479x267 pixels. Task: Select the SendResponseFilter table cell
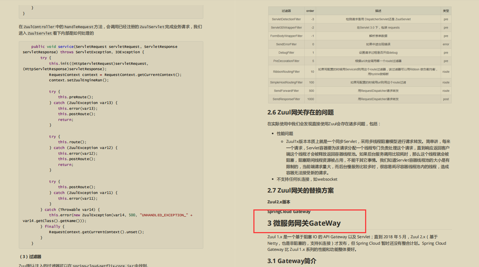[286, 99]
